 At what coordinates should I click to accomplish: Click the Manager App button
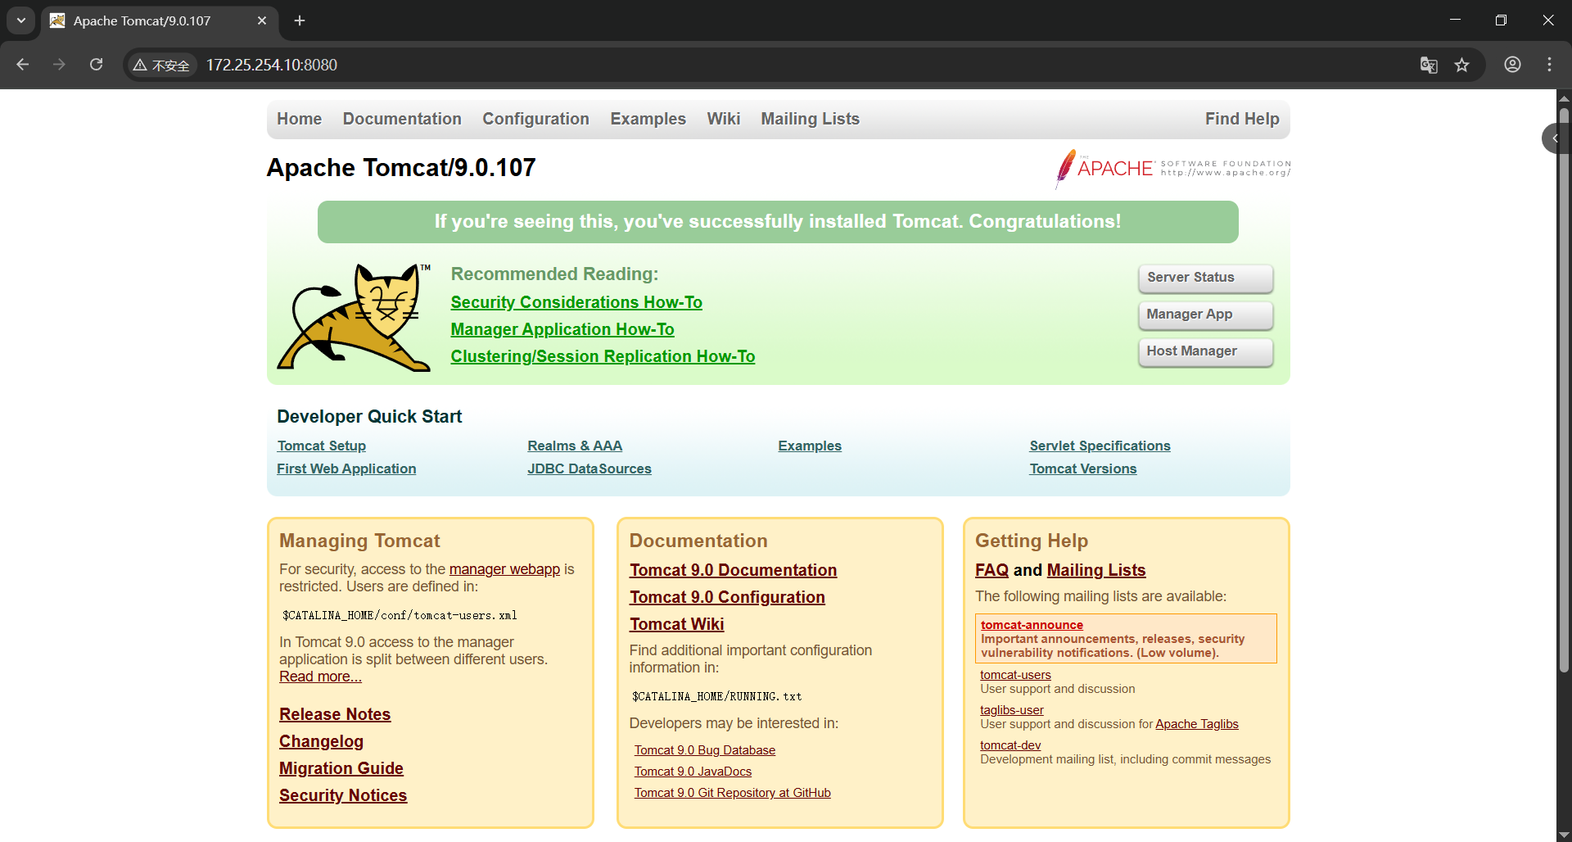(x=1205, y=315)
